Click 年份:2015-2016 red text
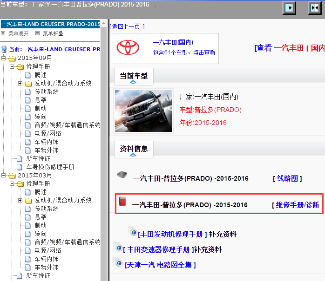Screen dimensions: 325x281 click(x=203, y=123)
